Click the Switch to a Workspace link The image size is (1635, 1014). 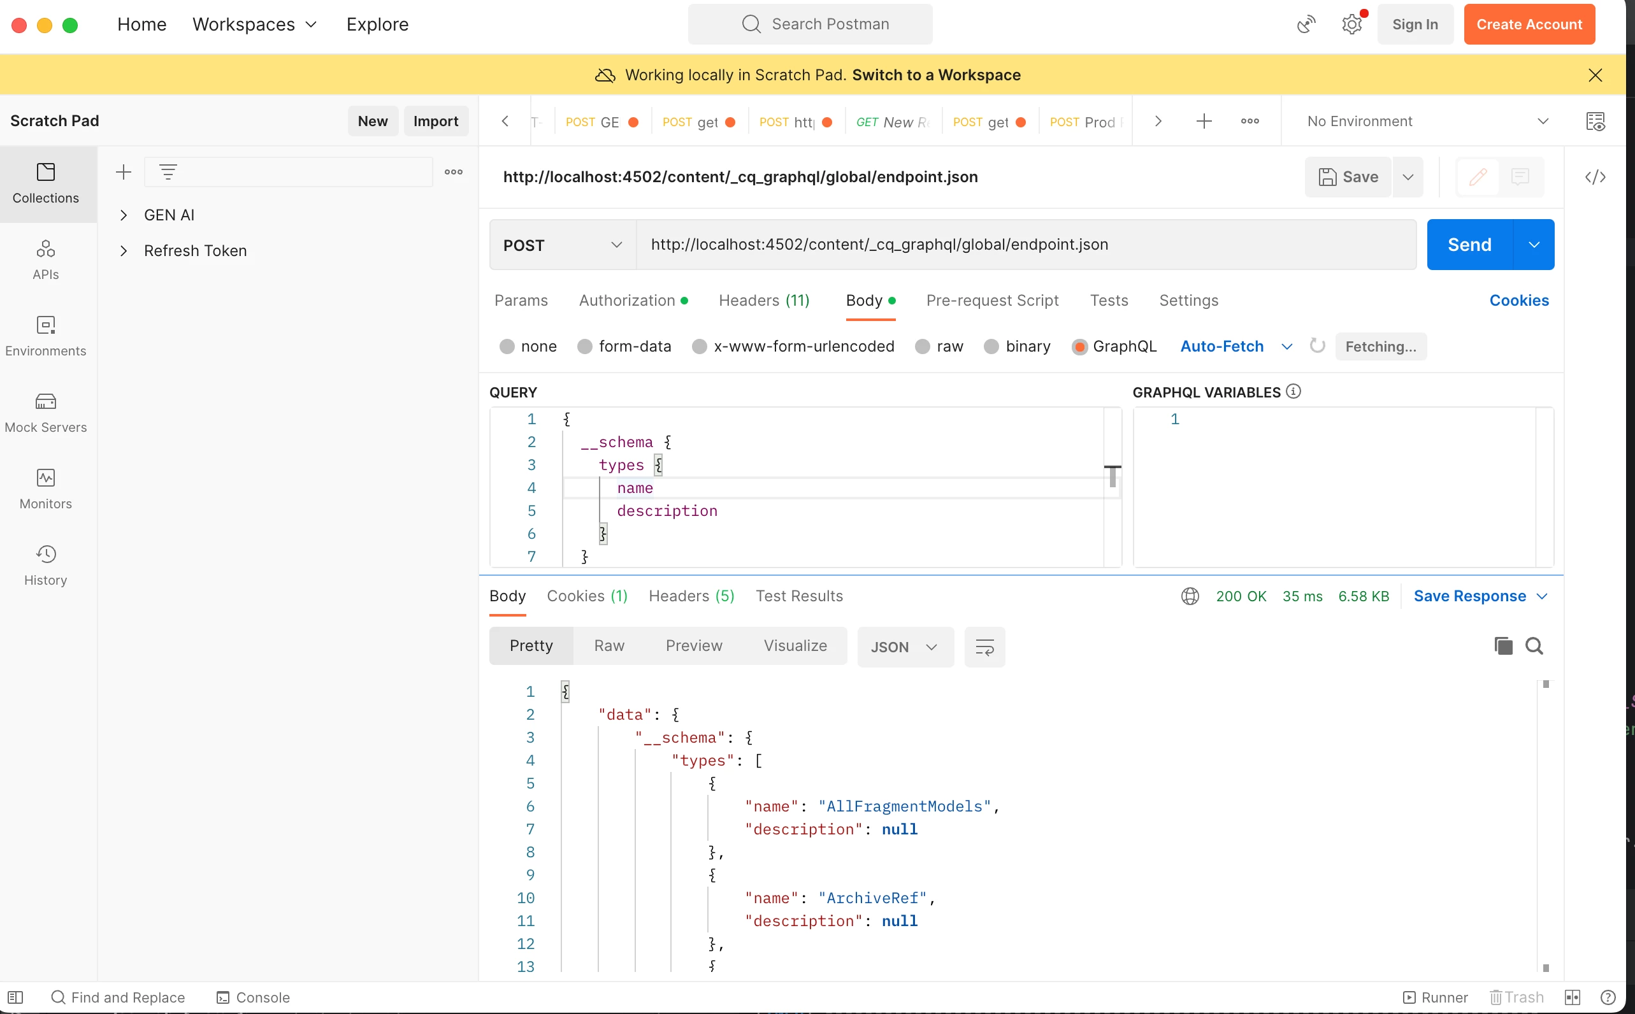pos(936,75)
